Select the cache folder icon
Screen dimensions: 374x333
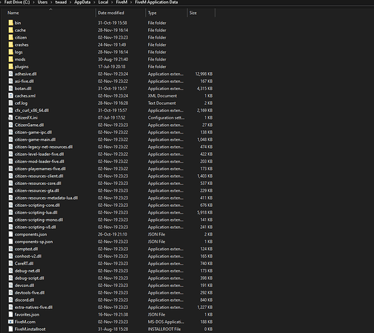[x=11, y=30]
